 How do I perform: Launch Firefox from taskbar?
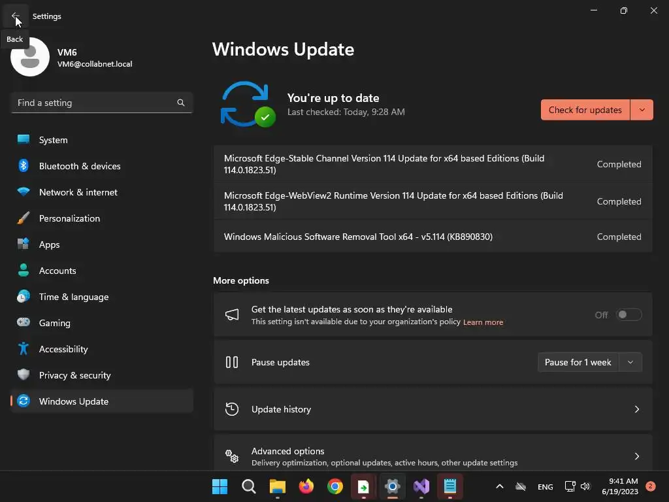306,486
